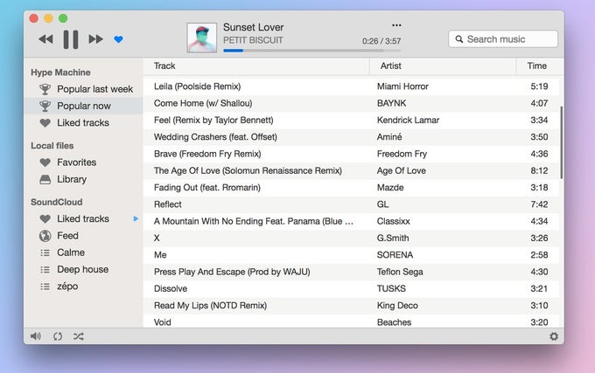595x373 pixels.
Task: Click the track list vertical scrollbar
Action: pyautogui.click(x=561, y=142)
